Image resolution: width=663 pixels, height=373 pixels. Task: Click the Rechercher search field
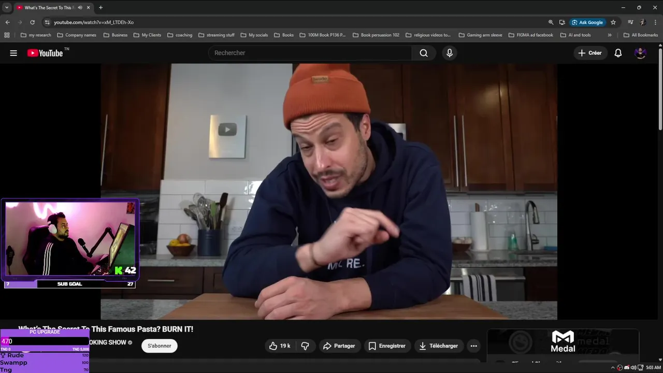pyautogui.click(x=311, y=53)
